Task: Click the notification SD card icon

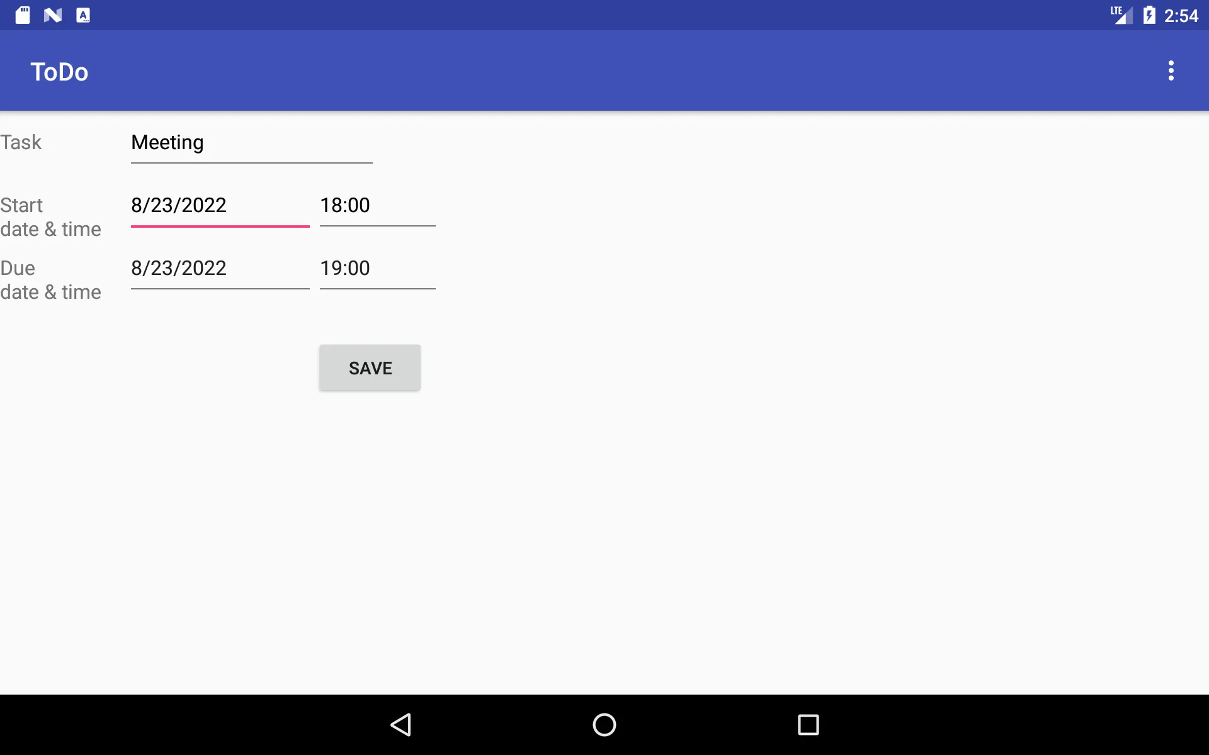Action: [23, 15]
